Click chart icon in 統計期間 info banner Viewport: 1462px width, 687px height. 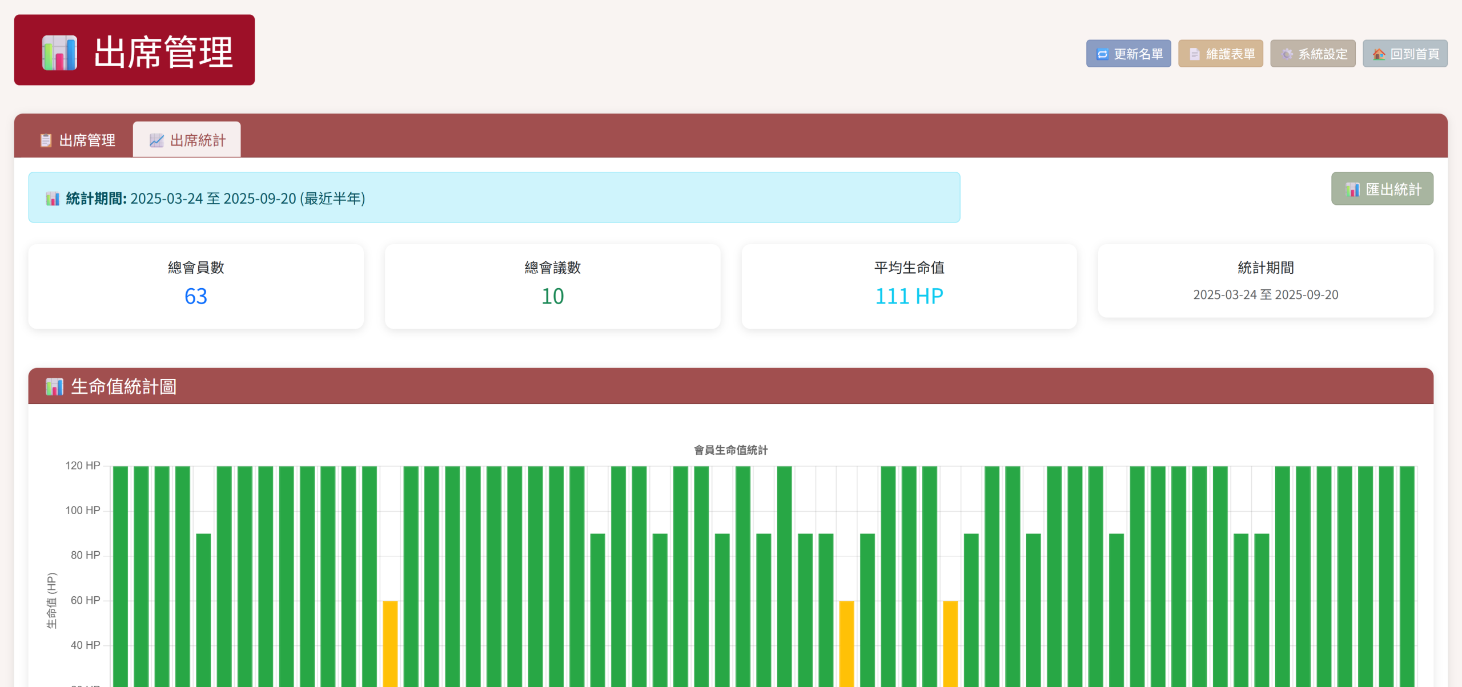(x=53, y=199)
